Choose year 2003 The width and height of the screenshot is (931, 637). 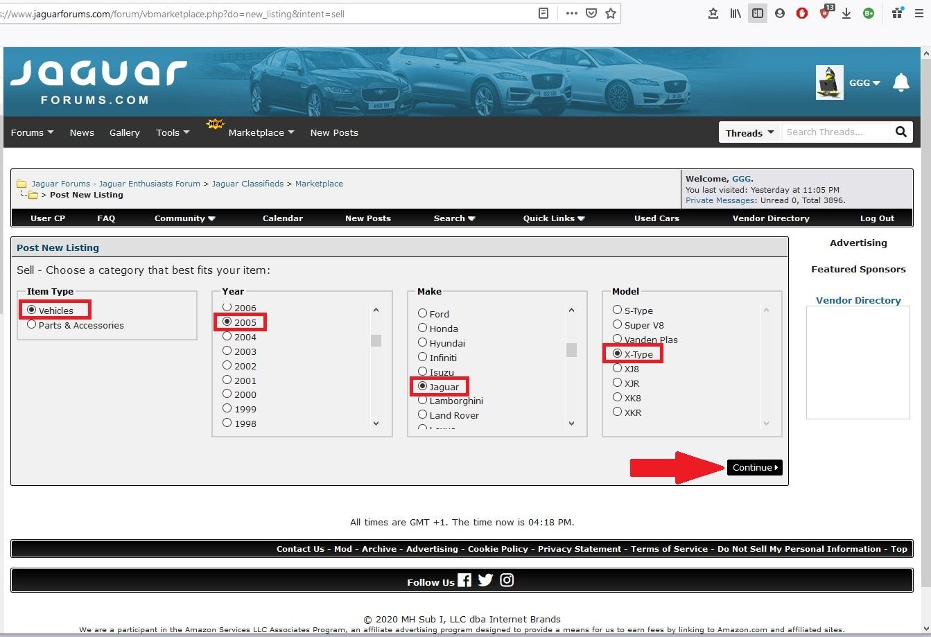tap(227, 351)
